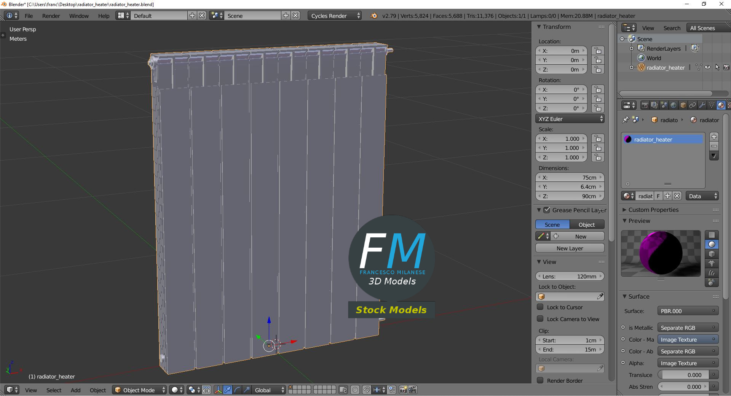Select hair strands preview type icon
The image size is (731, 396).
pyautogui.click(x=712, y=273)
